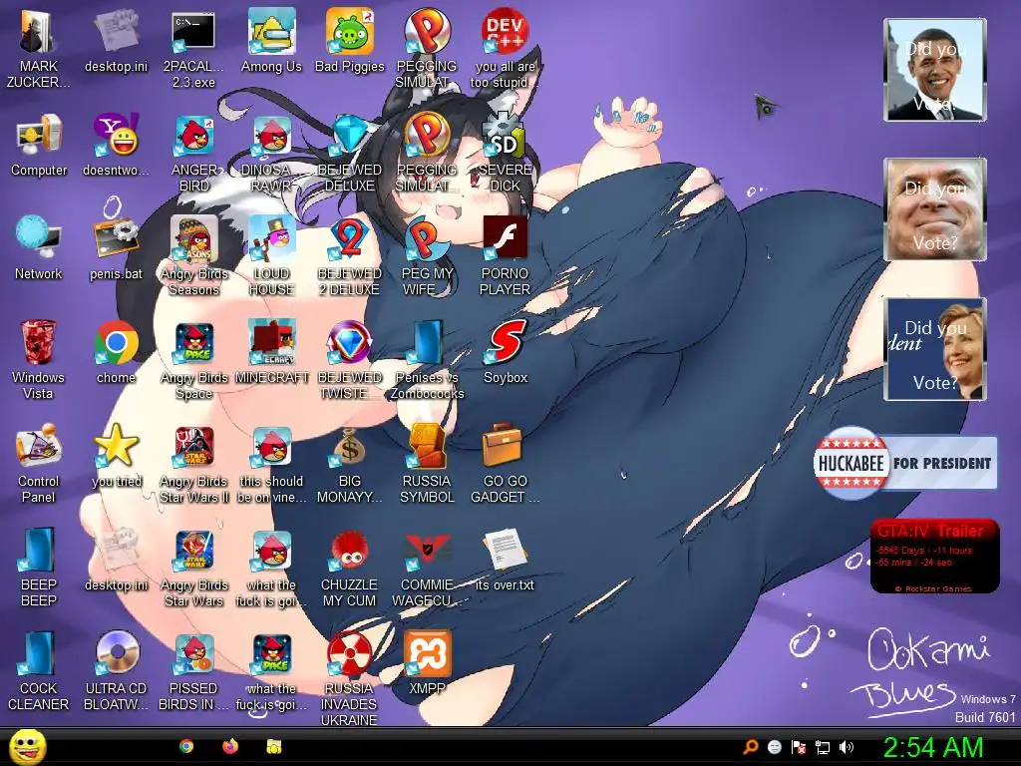Click the Hillary Clinton 'Did you Vote?' gadget
The image size is (1021, 766).
click(935, 349)
